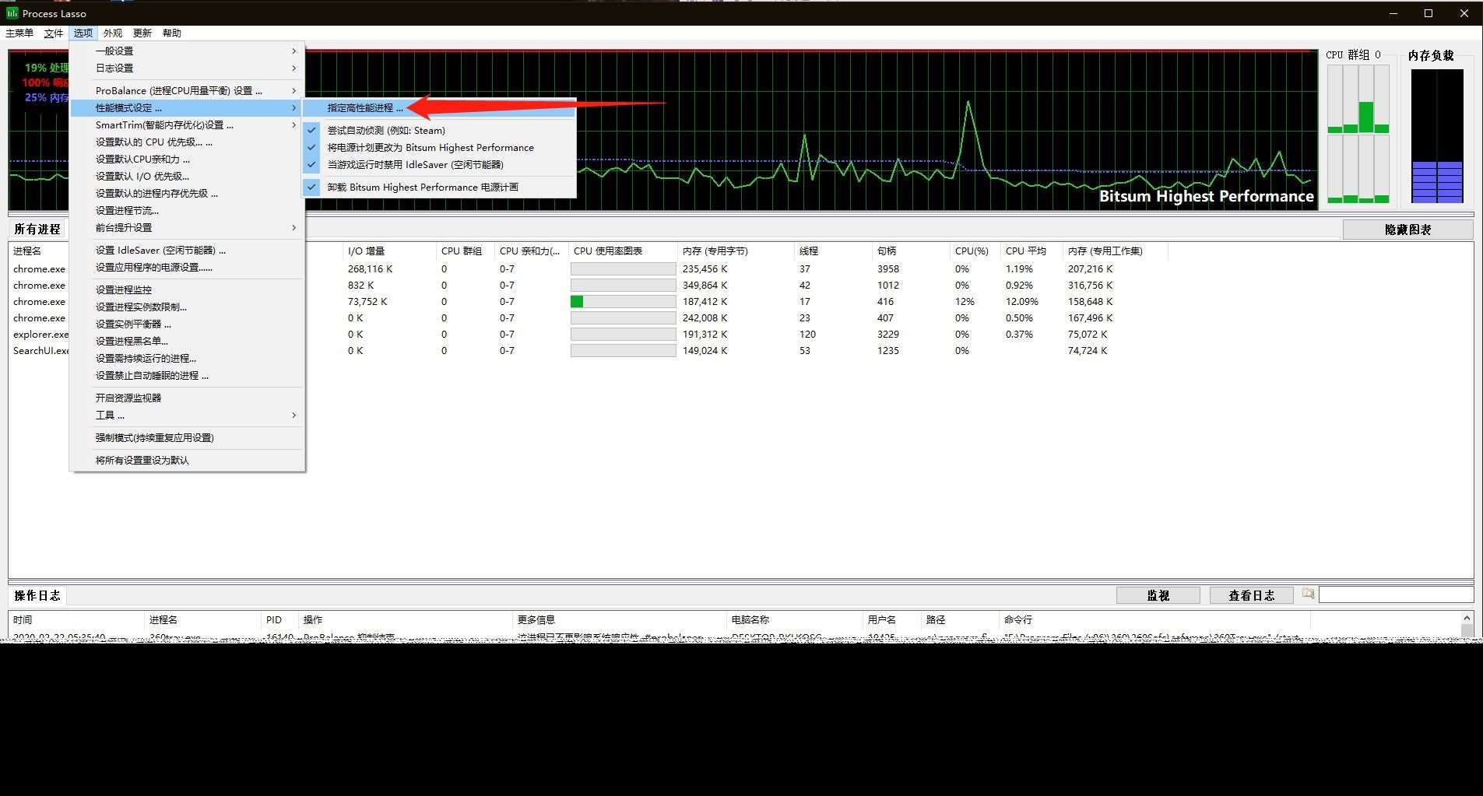Open the 主菜单 menu
The width and height of the screenshot is (1483, 796).
pos(19,33)
